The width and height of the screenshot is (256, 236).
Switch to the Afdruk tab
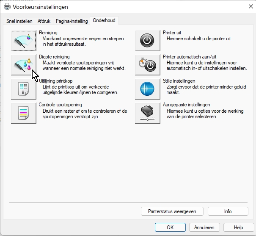click(x=44, y=21)
